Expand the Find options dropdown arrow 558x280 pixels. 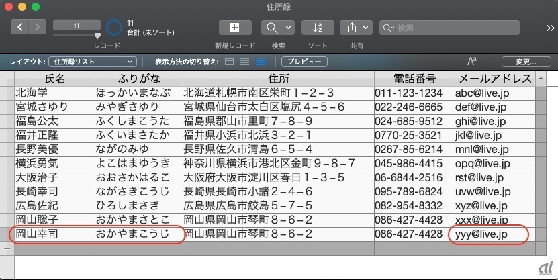pyautogui.click(x=289, y=28)
